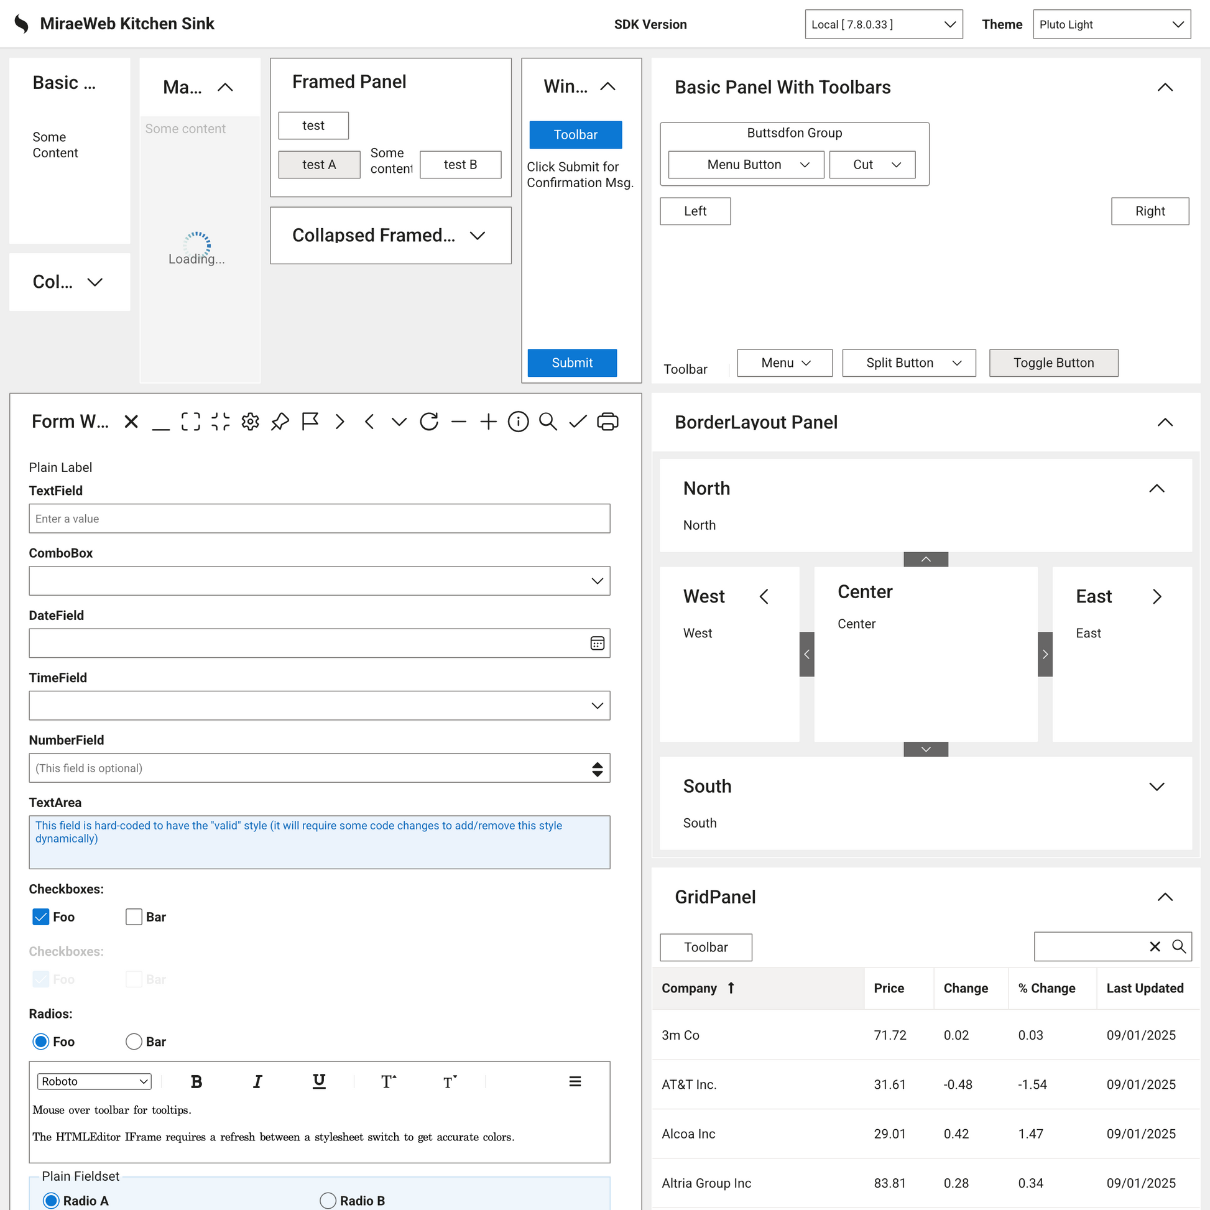Check the enabled Bar checkbox
1210x1210 pixels.
pyautogui.click(x=134, y=917)
